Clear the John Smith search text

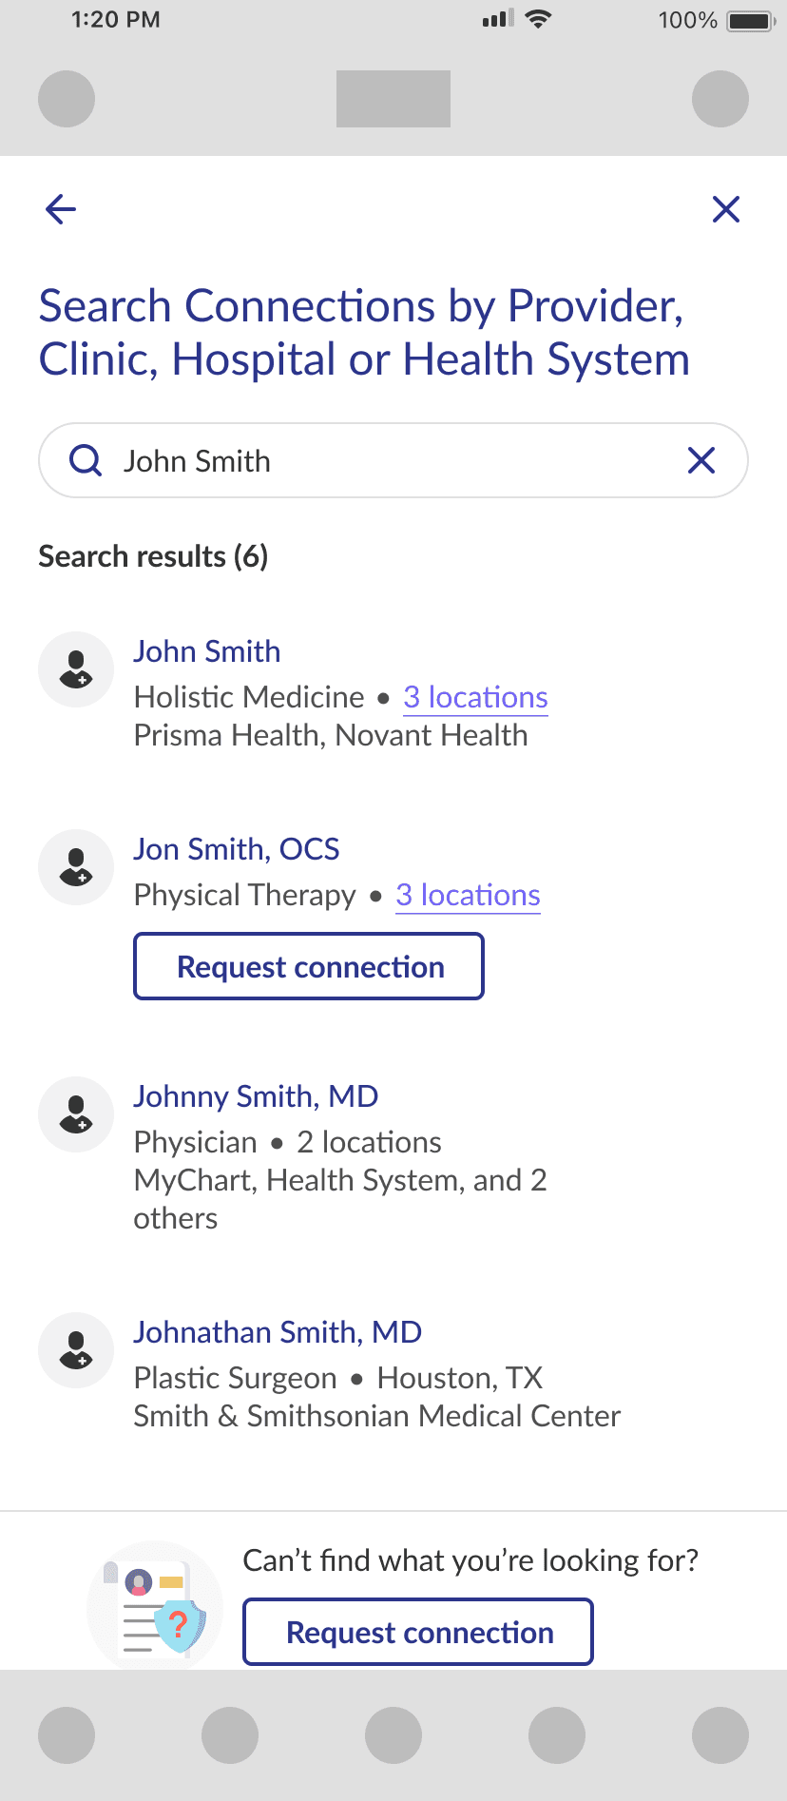pos(701,460)
